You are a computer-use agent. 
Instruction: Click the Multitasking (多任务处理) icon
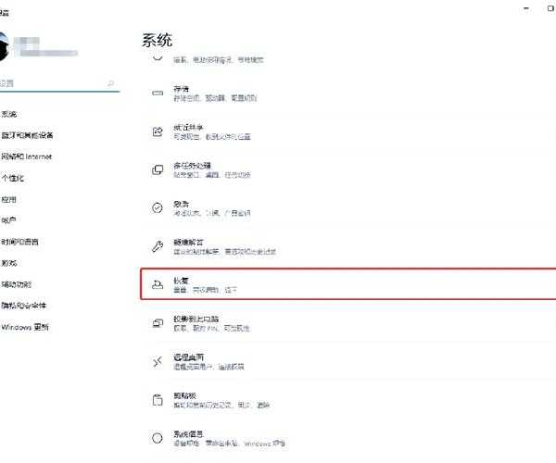[x=157, y=169]
